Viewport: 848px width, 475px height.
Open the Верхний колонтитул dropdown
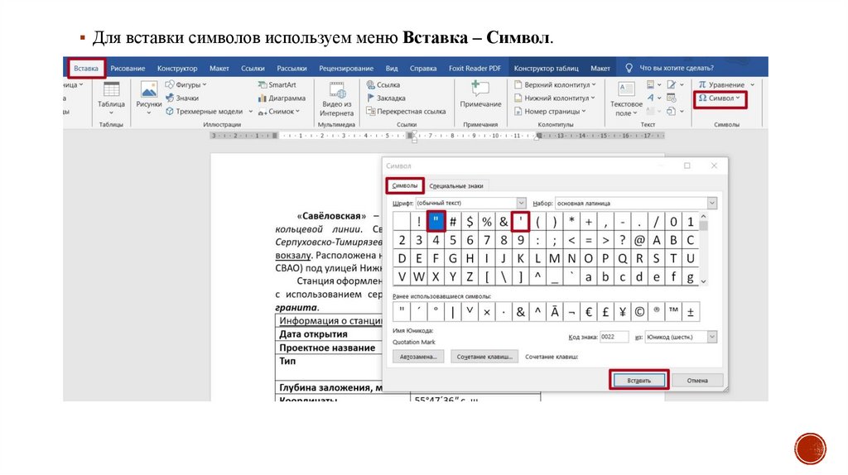[555, 85]
